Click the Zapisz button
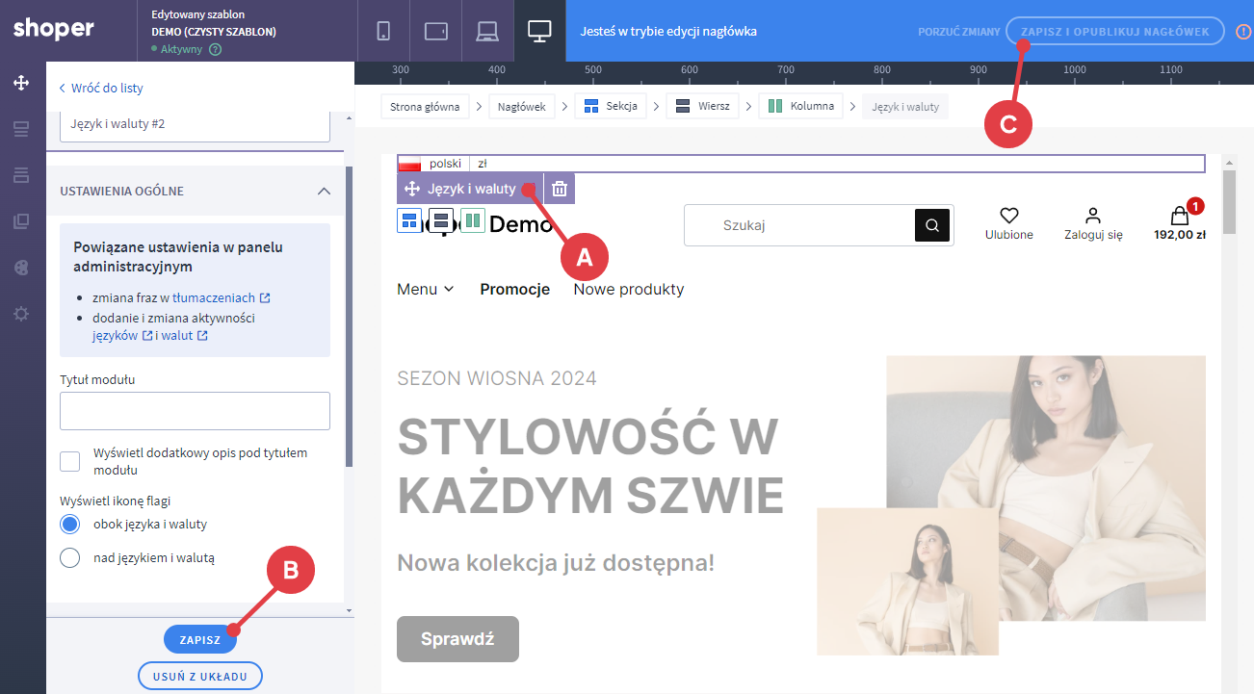Screen dimensions: 1254x694 (200, 640)
